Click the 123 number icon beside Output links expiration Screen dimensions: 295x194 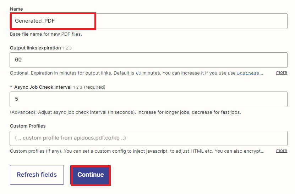point(67,48)
